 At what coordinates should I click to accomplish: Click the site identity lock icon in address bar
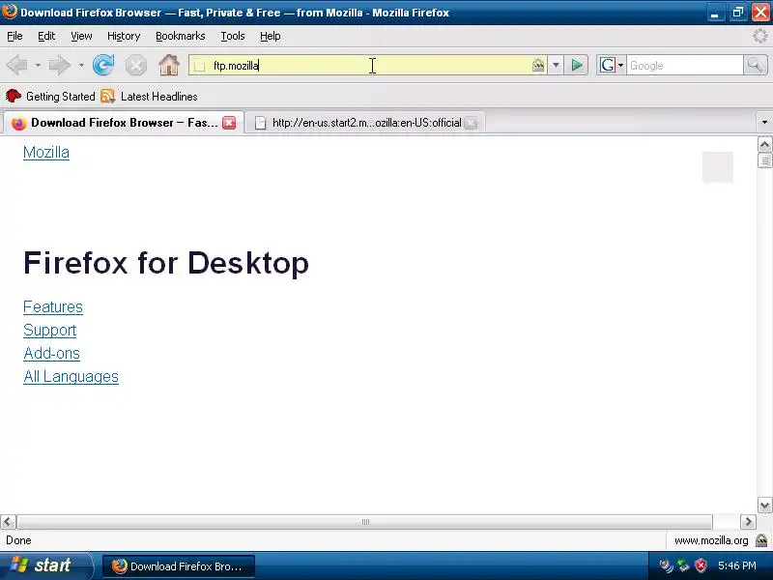(x=538, y=65)
